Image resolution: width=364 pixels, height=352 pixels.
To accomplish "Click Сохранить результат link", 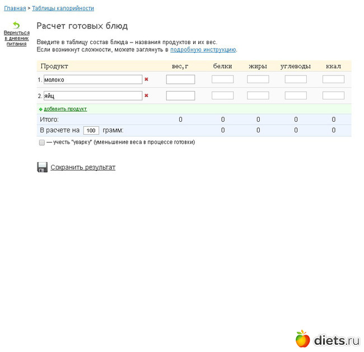I will (x=83, y=167).
